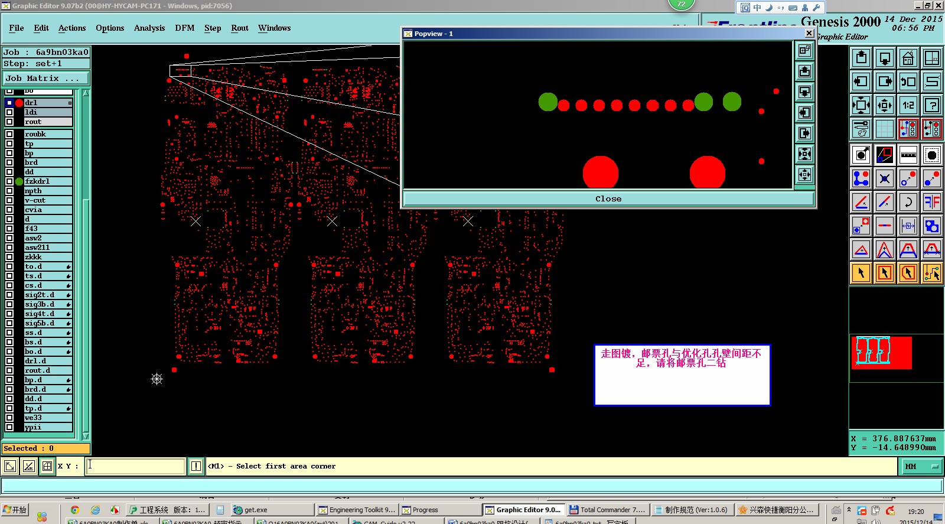
Task: Toggle the grid display icon
Action: (885, 129)
